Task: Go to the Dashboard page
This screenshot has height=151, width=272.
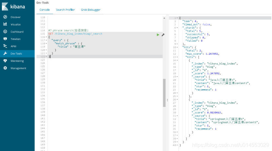Action: coord(17,32)
